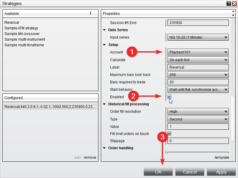The height and width of the screenshot is (178, 238).
Task: Collapse the Historical fill processing section
Action: [104, 104]
